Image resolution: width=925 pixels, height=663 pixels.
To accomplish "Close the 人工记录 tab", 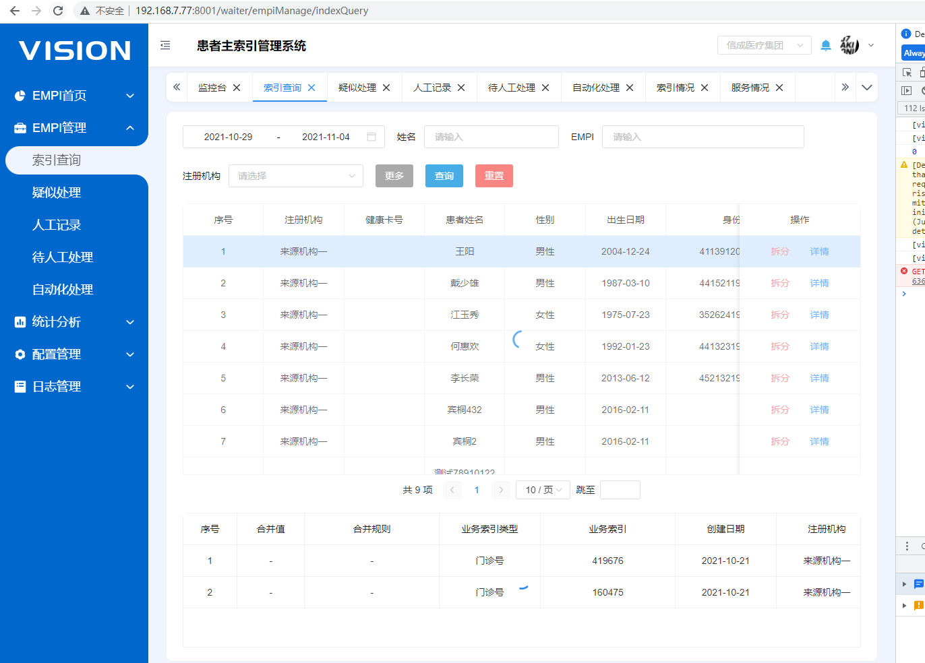I will tap(461, 88).
